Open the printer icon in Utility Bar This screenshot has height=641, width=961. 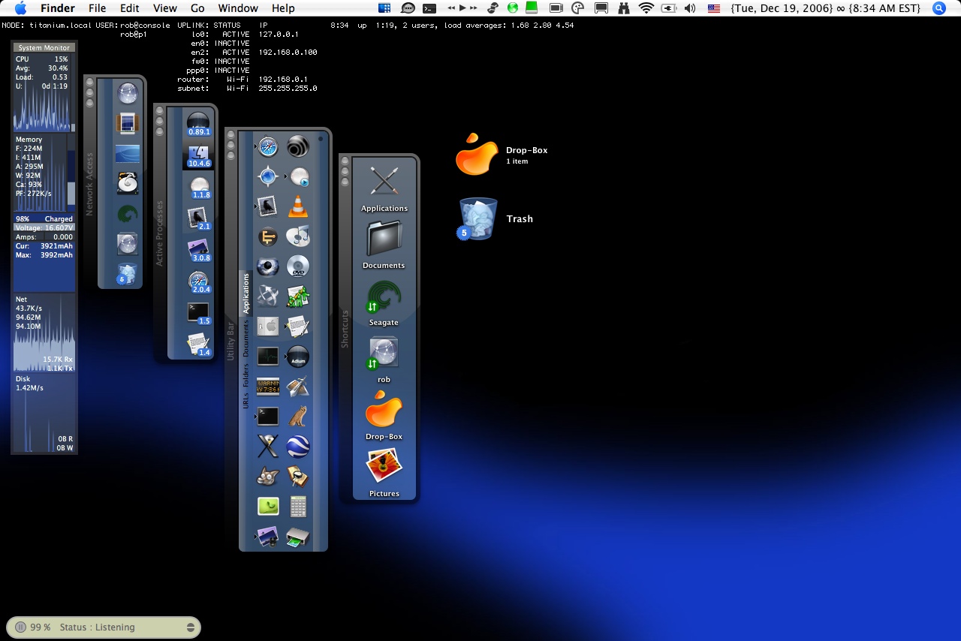(298, 537)
